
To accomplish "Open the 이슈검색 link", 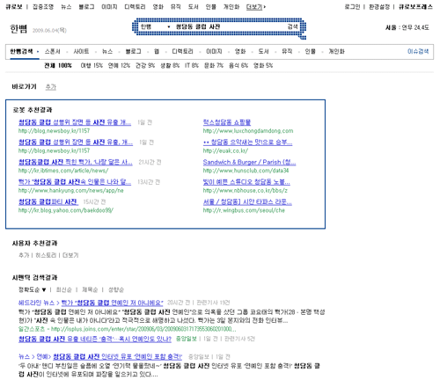I will (418, 51).
